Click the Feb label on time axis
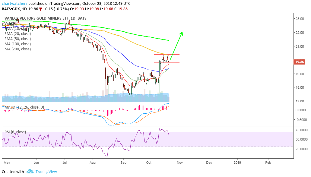Image resolution: width=311 pixels, height=177 pixels. pos(268,163)
